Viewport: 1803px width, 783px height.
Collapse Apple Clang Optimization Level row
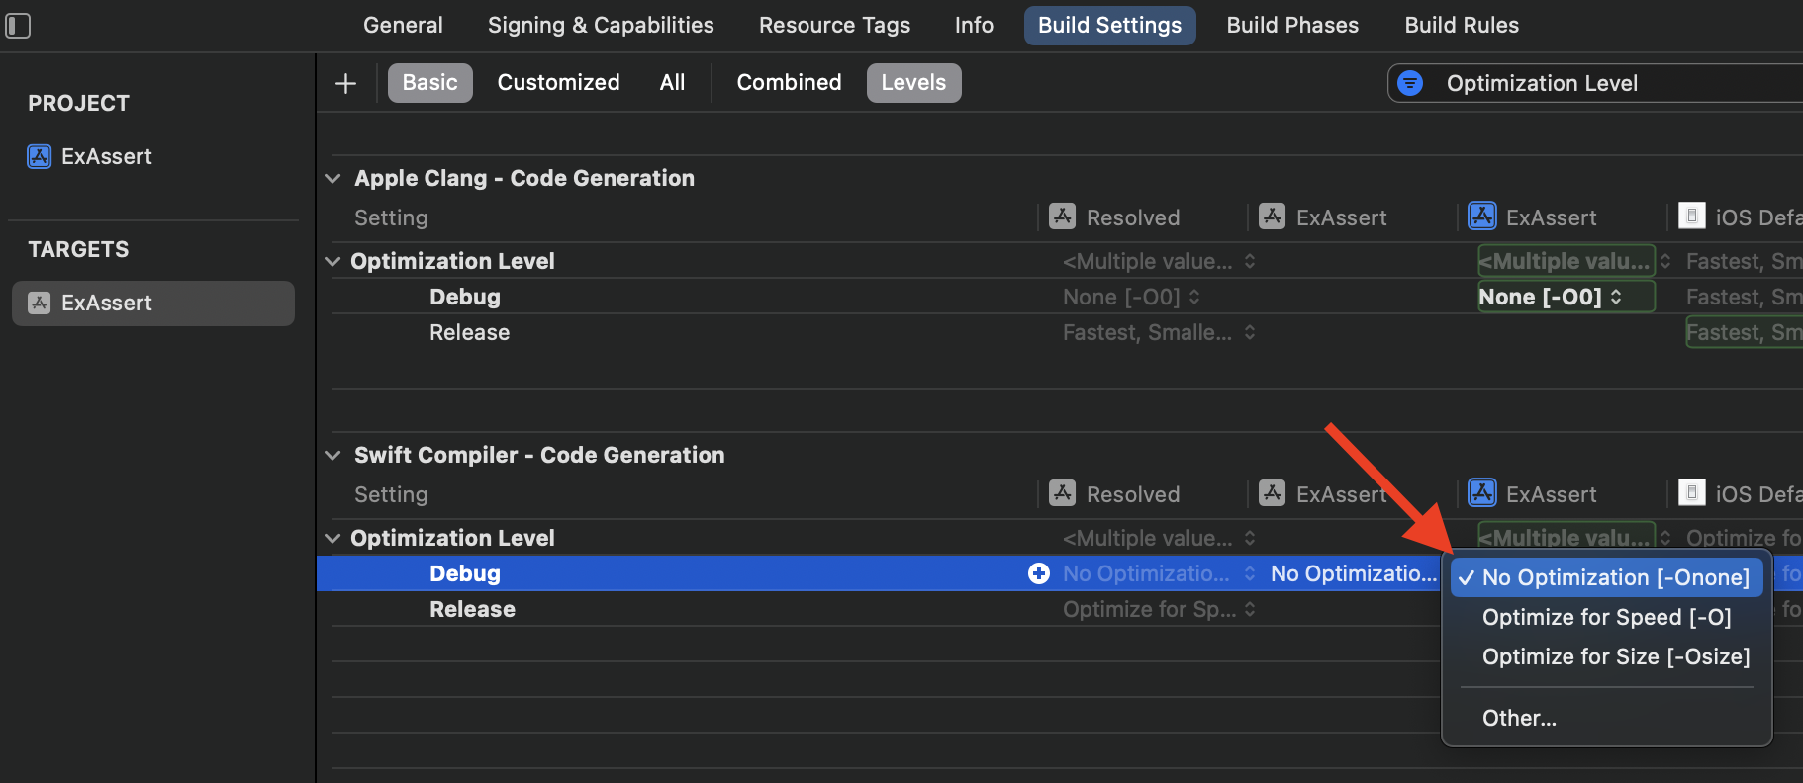click(x=332, y=262)
